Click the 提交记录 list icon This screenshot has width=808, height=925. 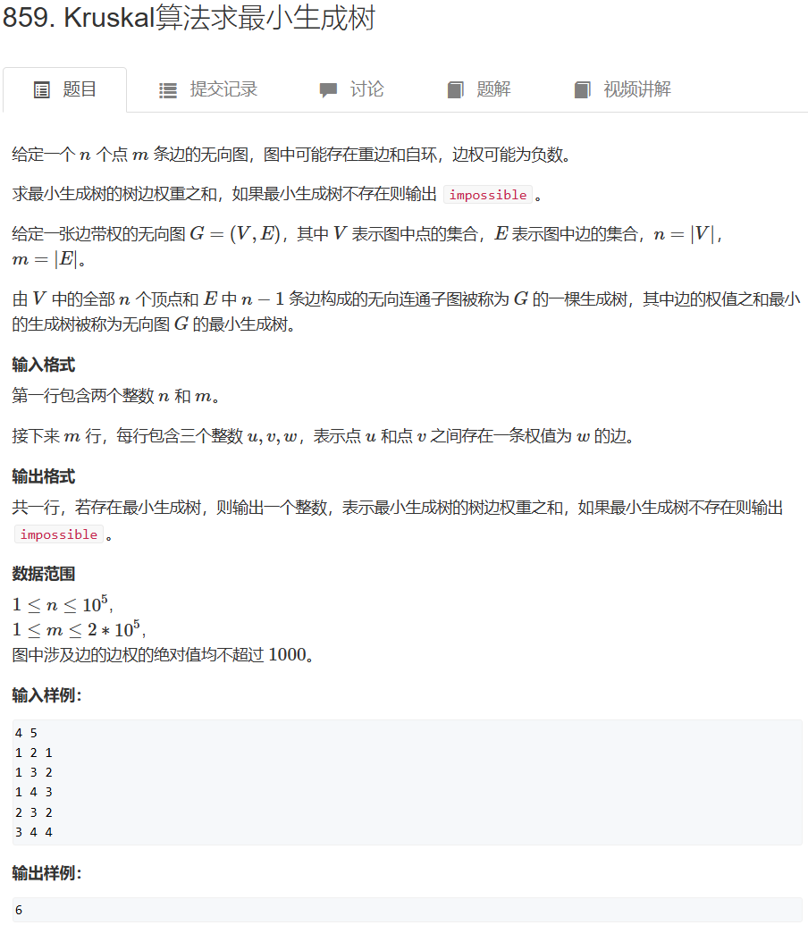[x=168, y=90]
